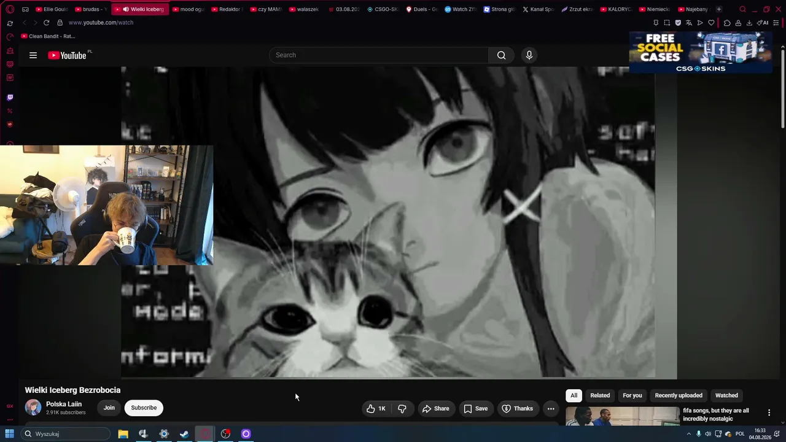
Task: Open the Opera menu logo
Action: [x=10, y=9]
